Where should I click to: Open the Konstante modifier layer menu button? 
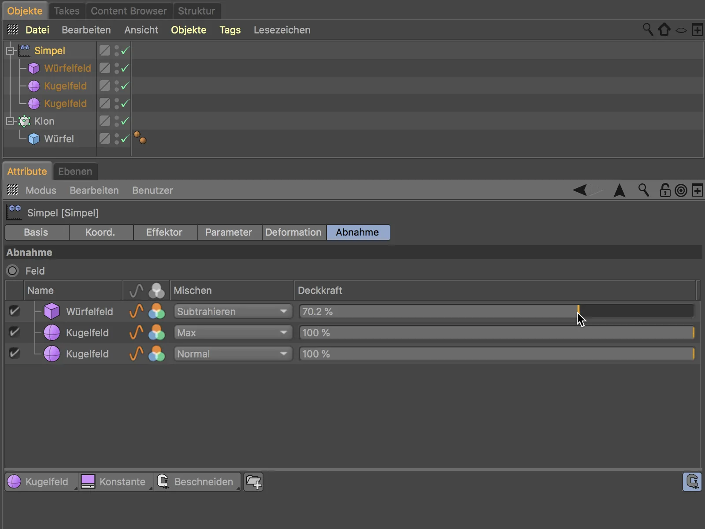(x=116, y=482)
